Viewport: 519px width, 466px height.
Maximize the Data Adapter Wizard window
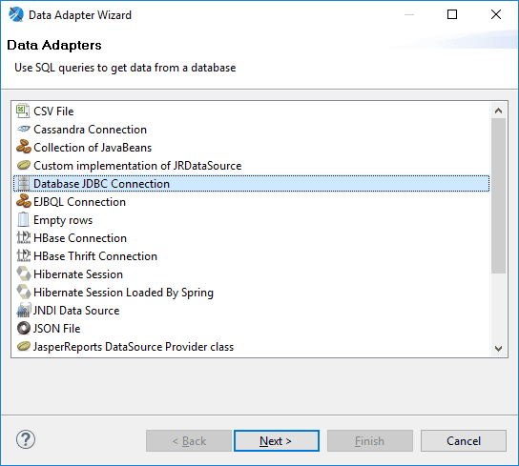(452, 14)
